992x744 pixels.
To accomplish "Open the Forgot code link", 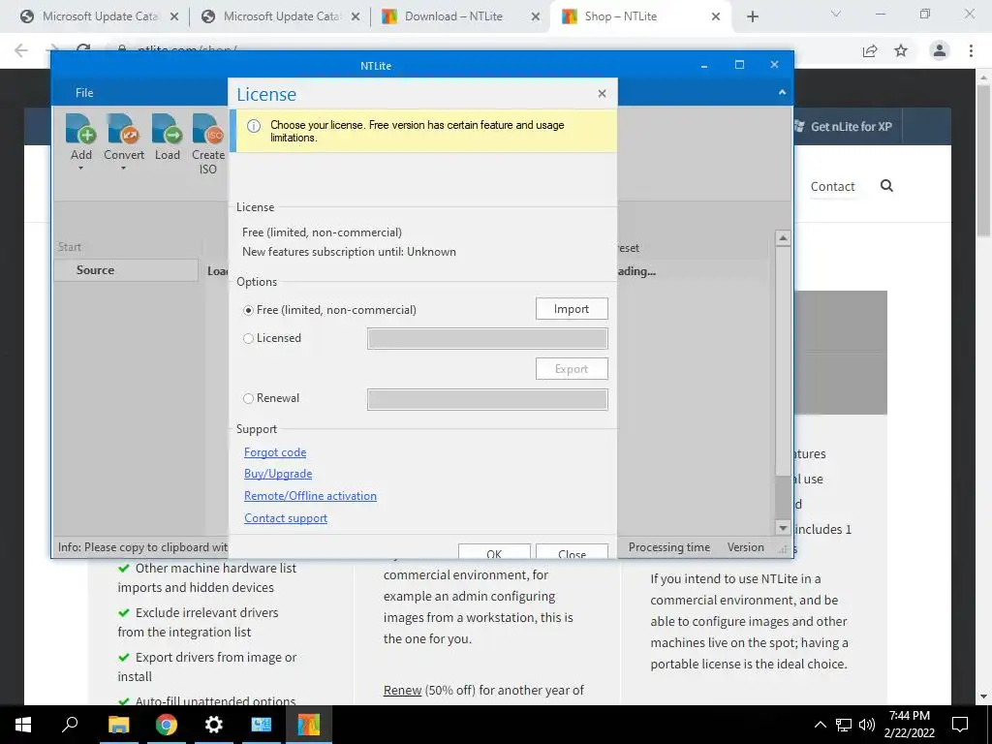I will (275, 452).
